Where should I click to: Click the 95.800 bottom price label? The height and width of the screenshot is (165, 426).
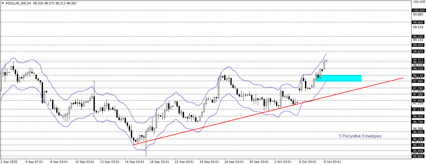[418, 156]
